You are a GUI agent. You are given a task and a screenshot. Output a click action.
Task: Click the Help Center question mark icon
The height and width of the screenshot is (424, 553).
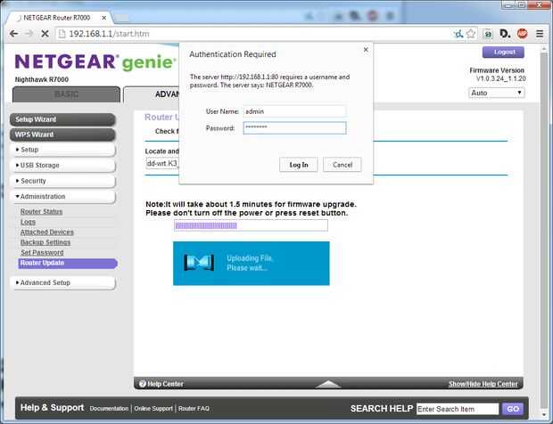(142, 384)
